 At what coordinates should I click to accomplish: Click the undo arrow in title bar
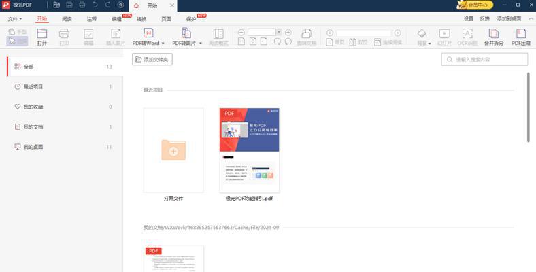click(95, 5)
